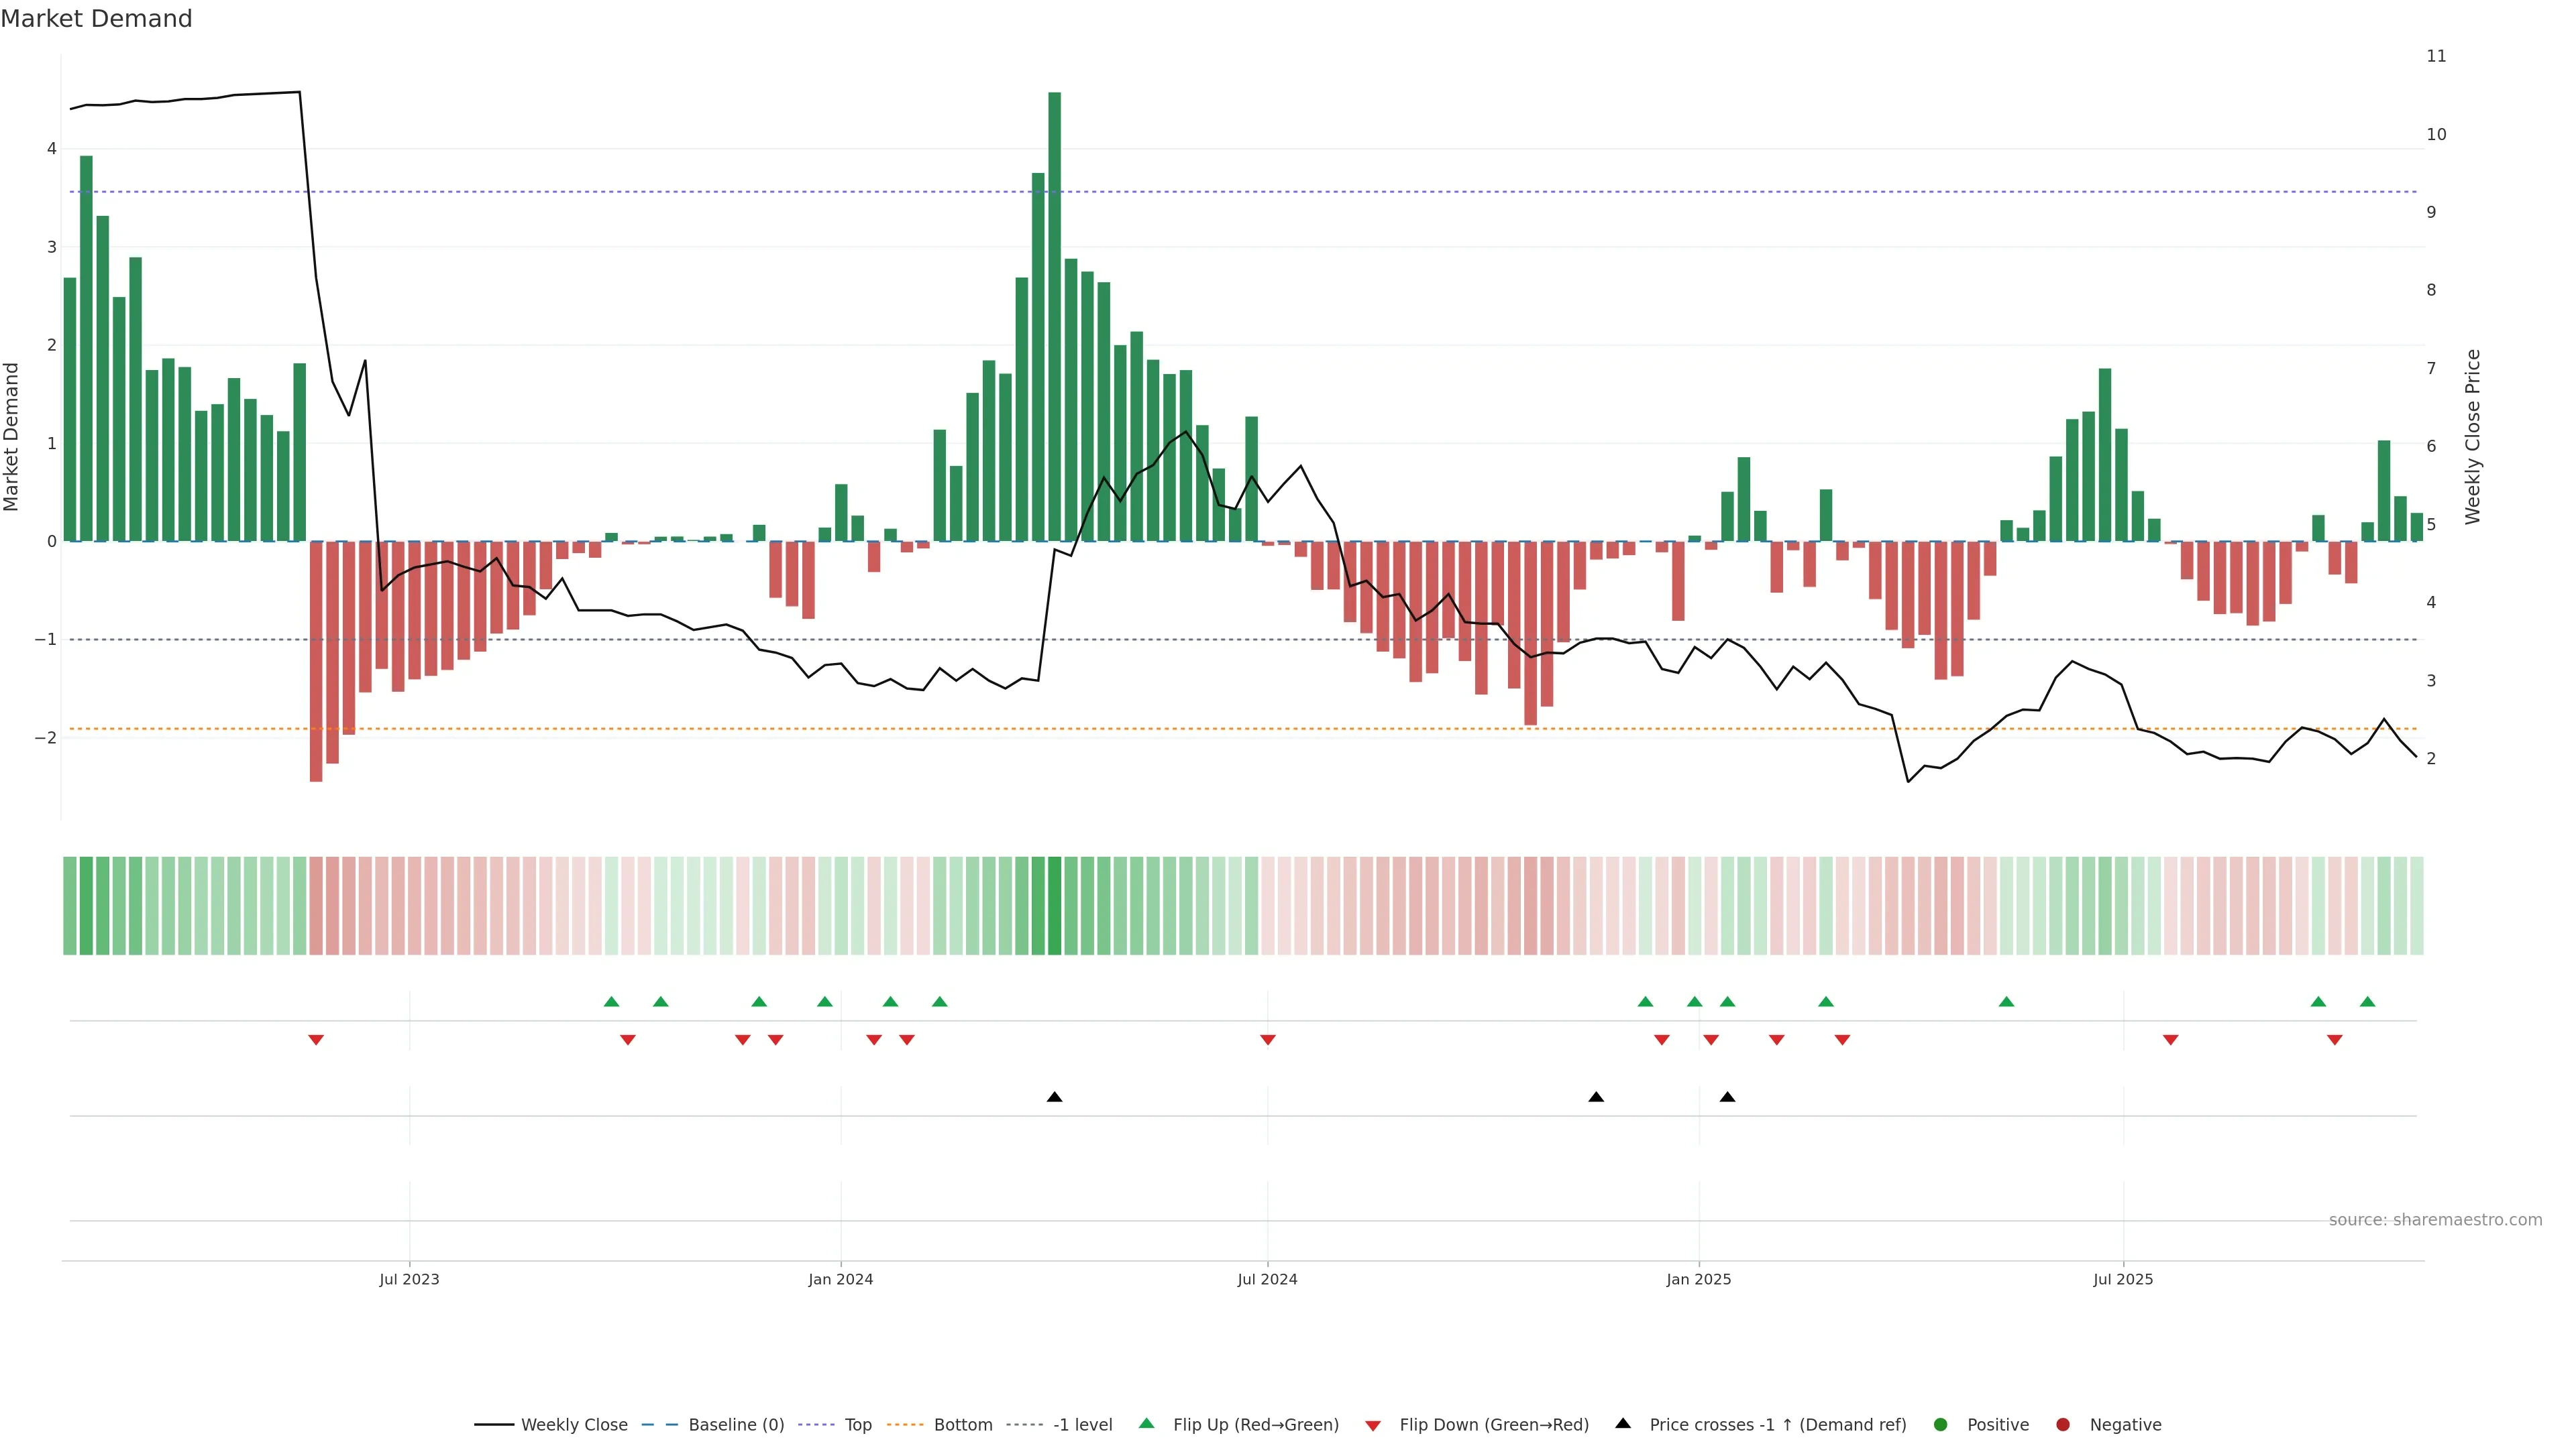This screenshot has height=1448, width=2576.
Task: Click the red Negative legend dot
Action: (2063, 1424)
